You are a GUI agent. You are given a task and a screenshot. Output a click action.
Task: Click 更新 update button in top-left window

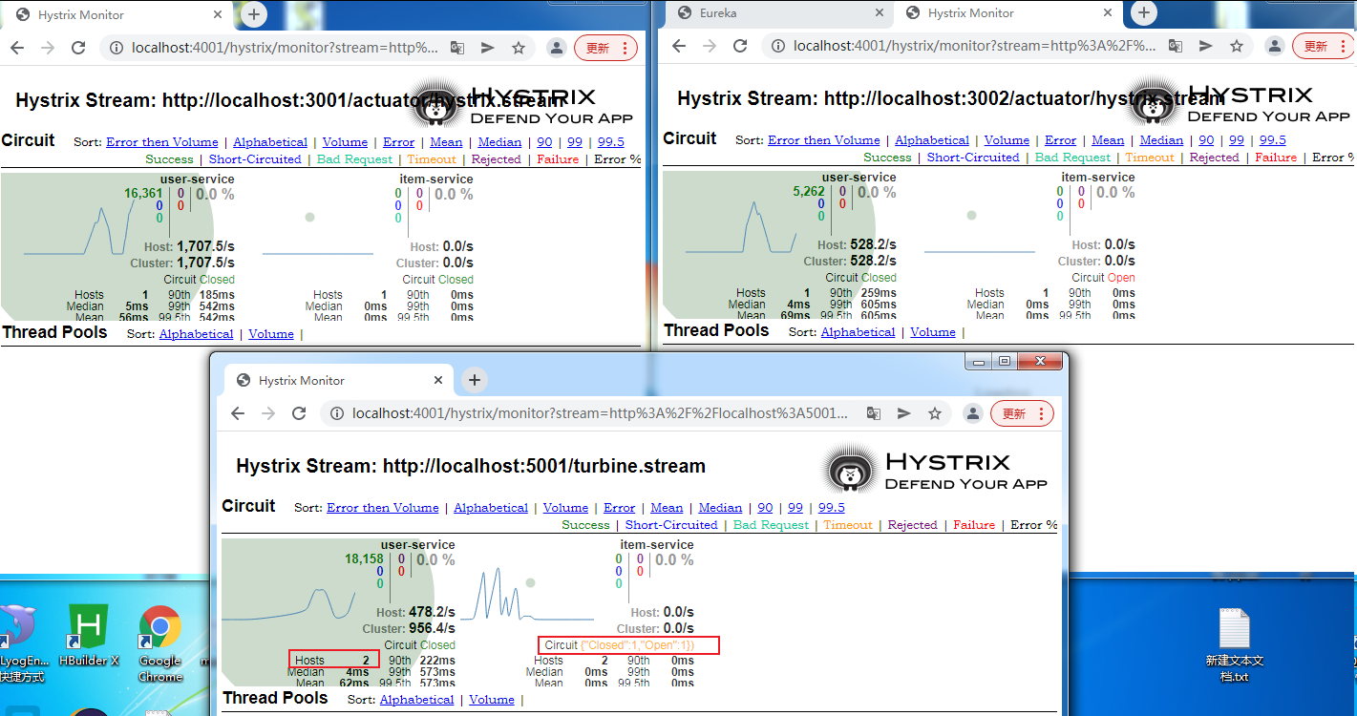605,48
